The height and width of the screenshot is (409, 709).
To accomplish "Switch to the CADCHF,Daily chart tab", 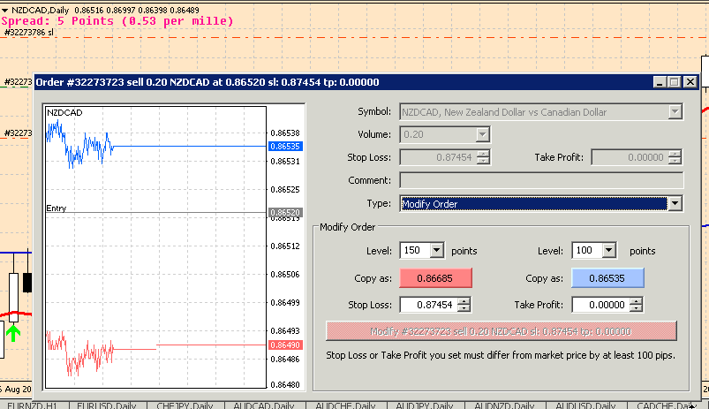I will click(x=665, y=405).
